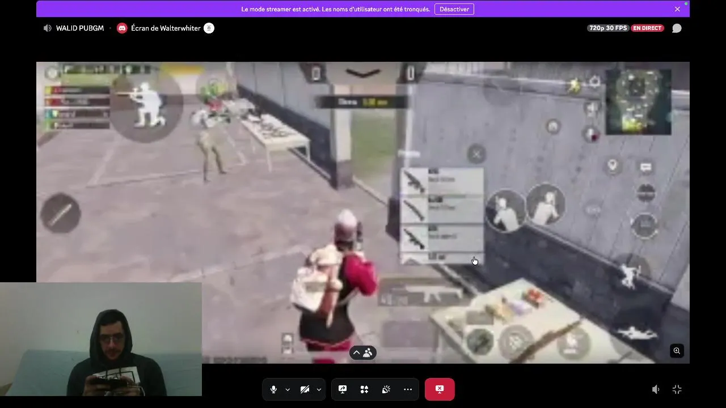Tap the in-game running figure icon
Image resolution: width=726 pixels, height=408 pixels.
[575, 86]
